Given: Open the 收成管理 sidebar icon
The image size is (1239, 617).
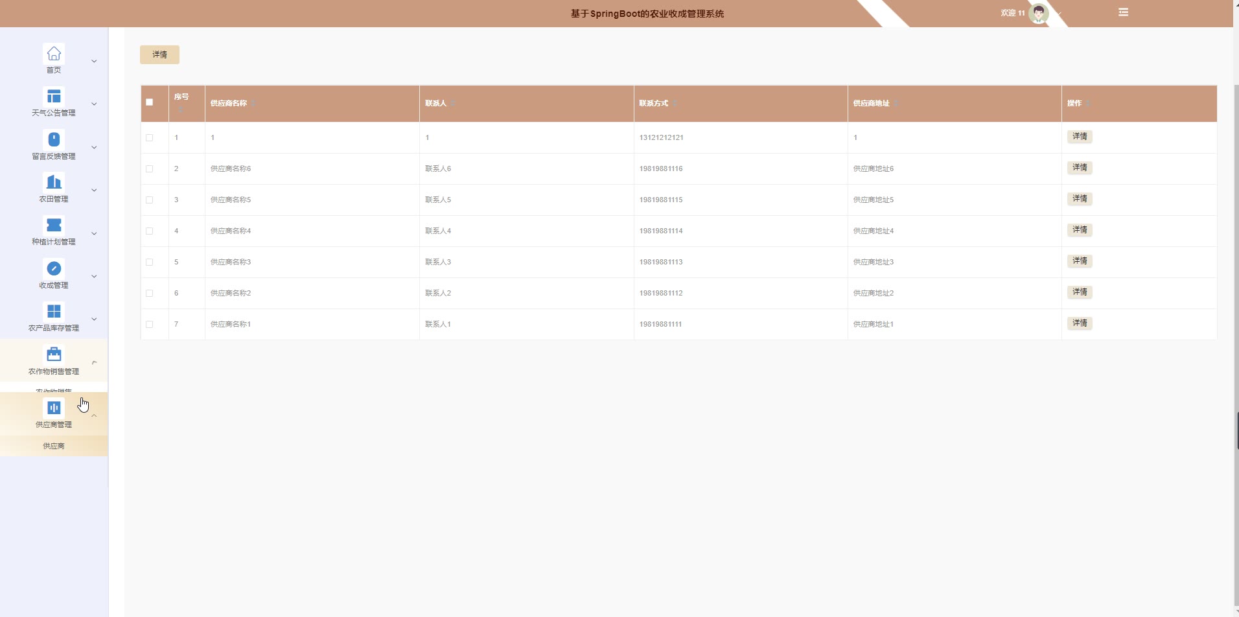Looking at the screenshot, I should click(x=54, y=268).
